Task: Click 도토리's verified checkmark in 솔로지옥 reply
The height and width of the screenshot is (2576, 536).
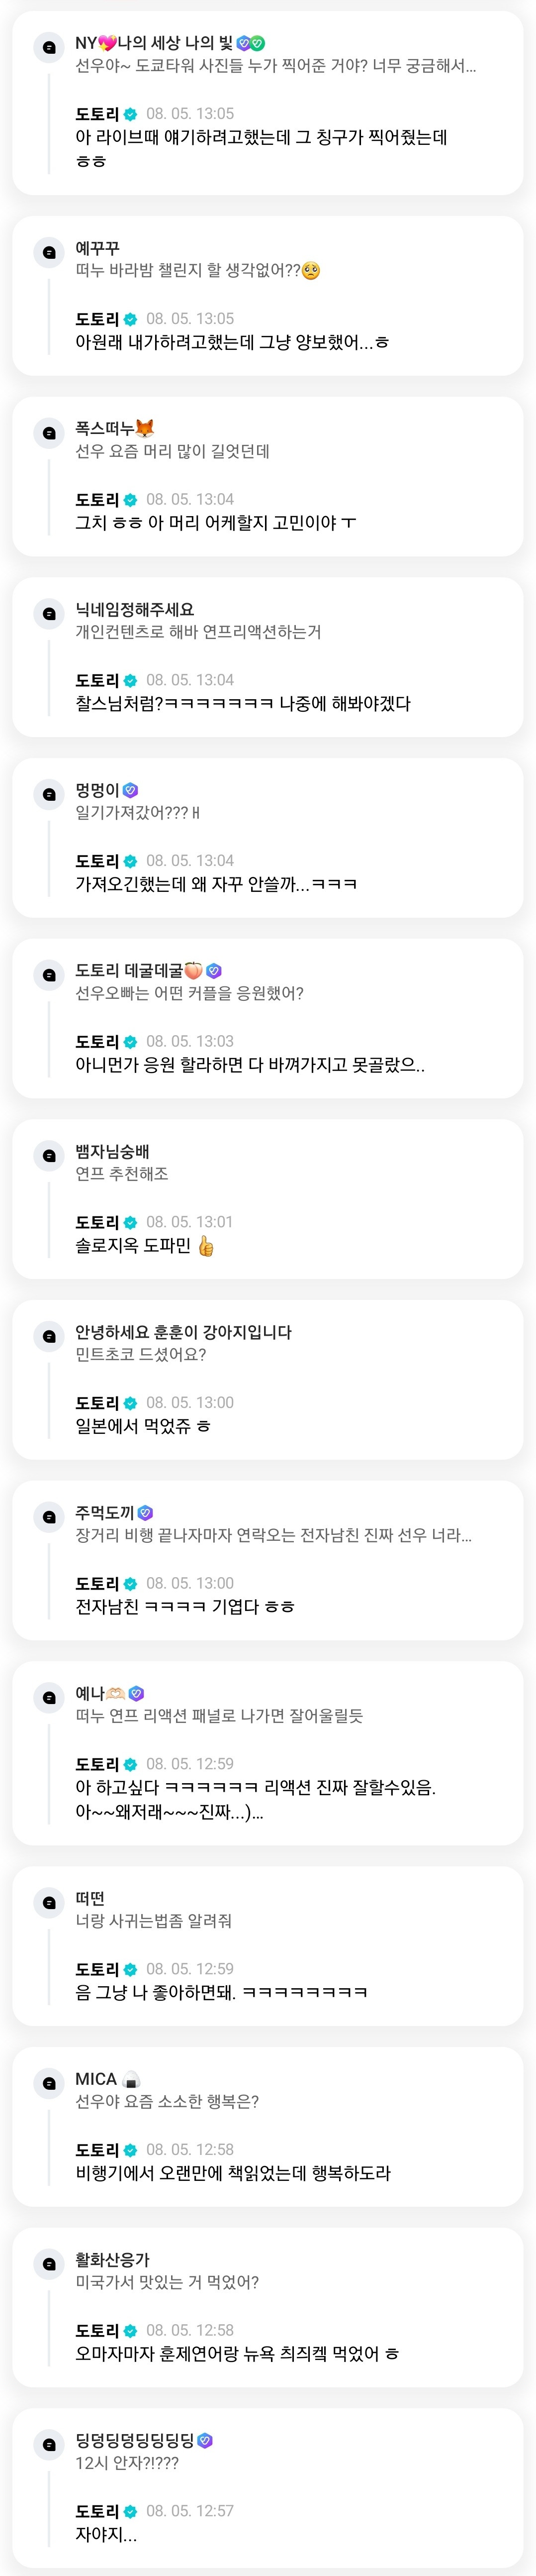Action: click(130, 1222)
